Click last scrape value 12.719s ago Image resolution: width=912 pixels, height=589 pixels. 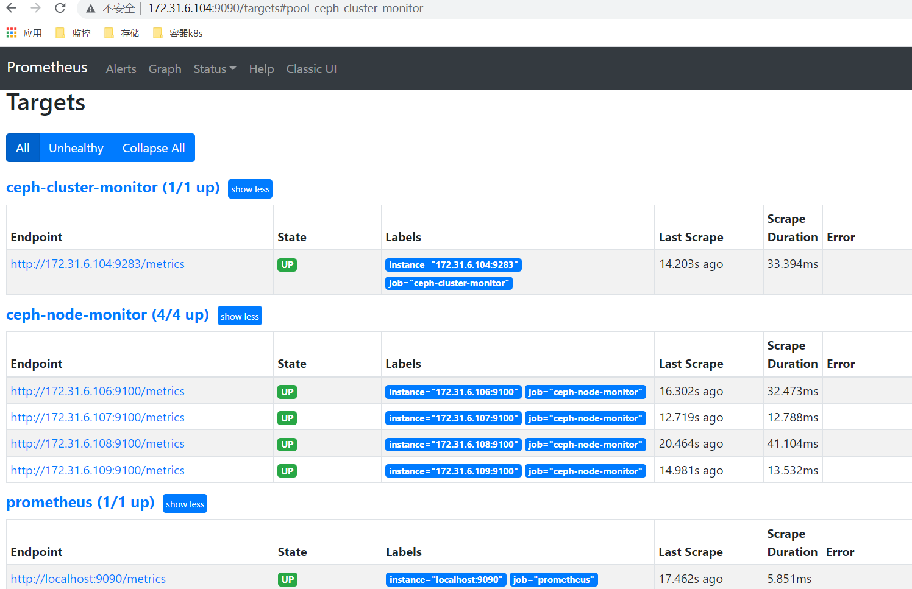(691, 417)
